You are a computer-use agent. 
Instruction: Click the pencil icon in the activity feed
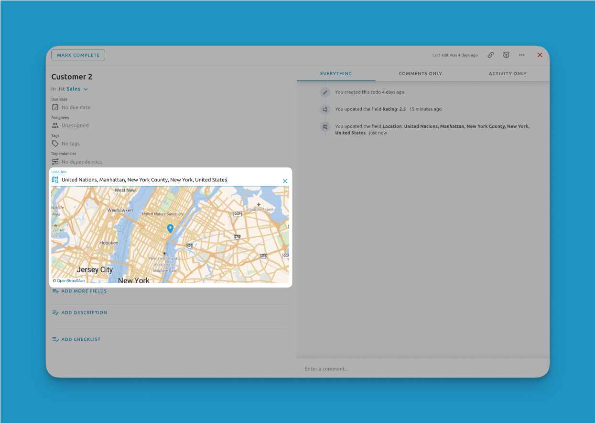(x=325, y=92)
